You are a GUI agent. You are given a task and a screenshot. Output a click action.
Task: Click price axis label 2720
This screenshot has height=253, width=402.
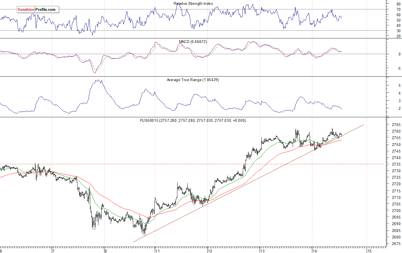pyautogui.click(x=396, y=184)
